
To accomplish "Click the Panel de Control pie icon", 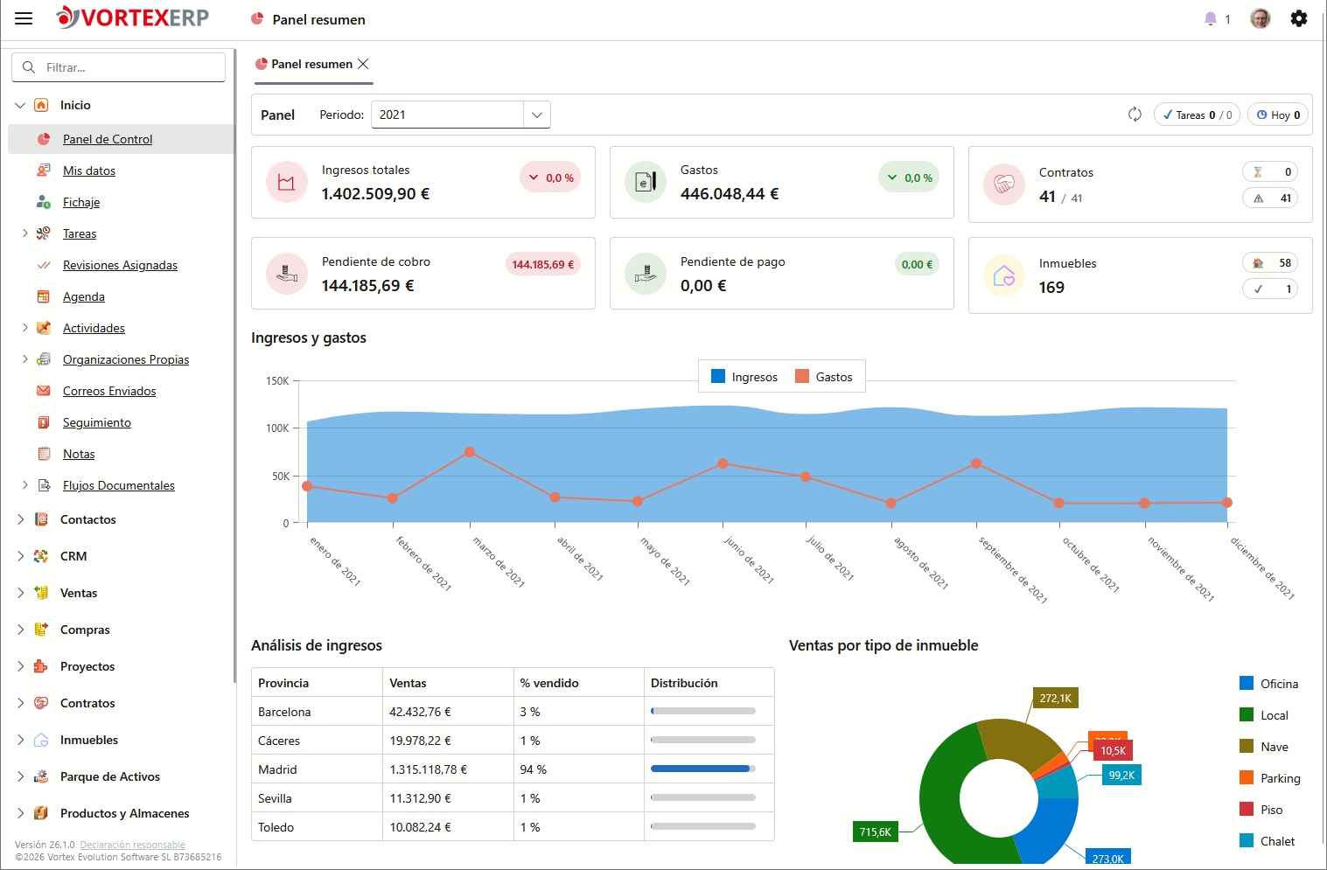I will [44, 139].
